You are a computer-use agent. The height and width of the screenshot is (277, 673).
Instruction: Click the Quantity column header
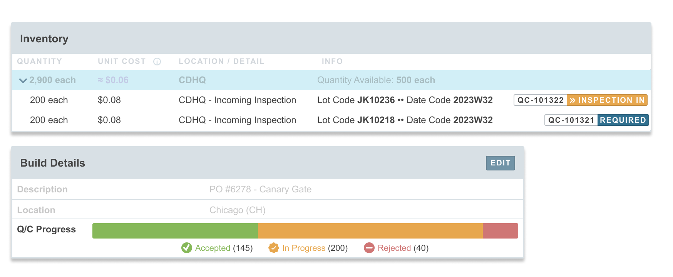click(39, 62)
